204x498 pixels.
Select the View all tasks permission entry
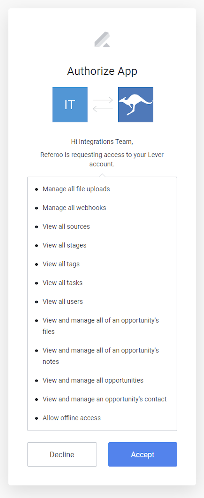tap(62, 283)
